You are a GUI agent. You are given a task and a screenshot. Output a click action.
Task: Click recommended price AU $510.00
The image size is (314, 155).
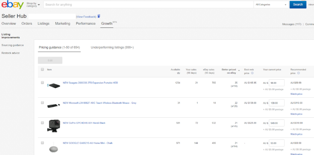tap(296, 123)
